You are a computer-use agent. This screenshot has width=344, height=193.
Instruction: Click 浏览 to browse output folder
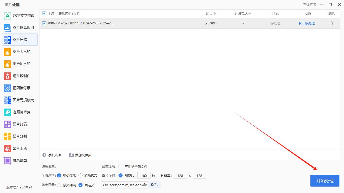tap(154, 185)
